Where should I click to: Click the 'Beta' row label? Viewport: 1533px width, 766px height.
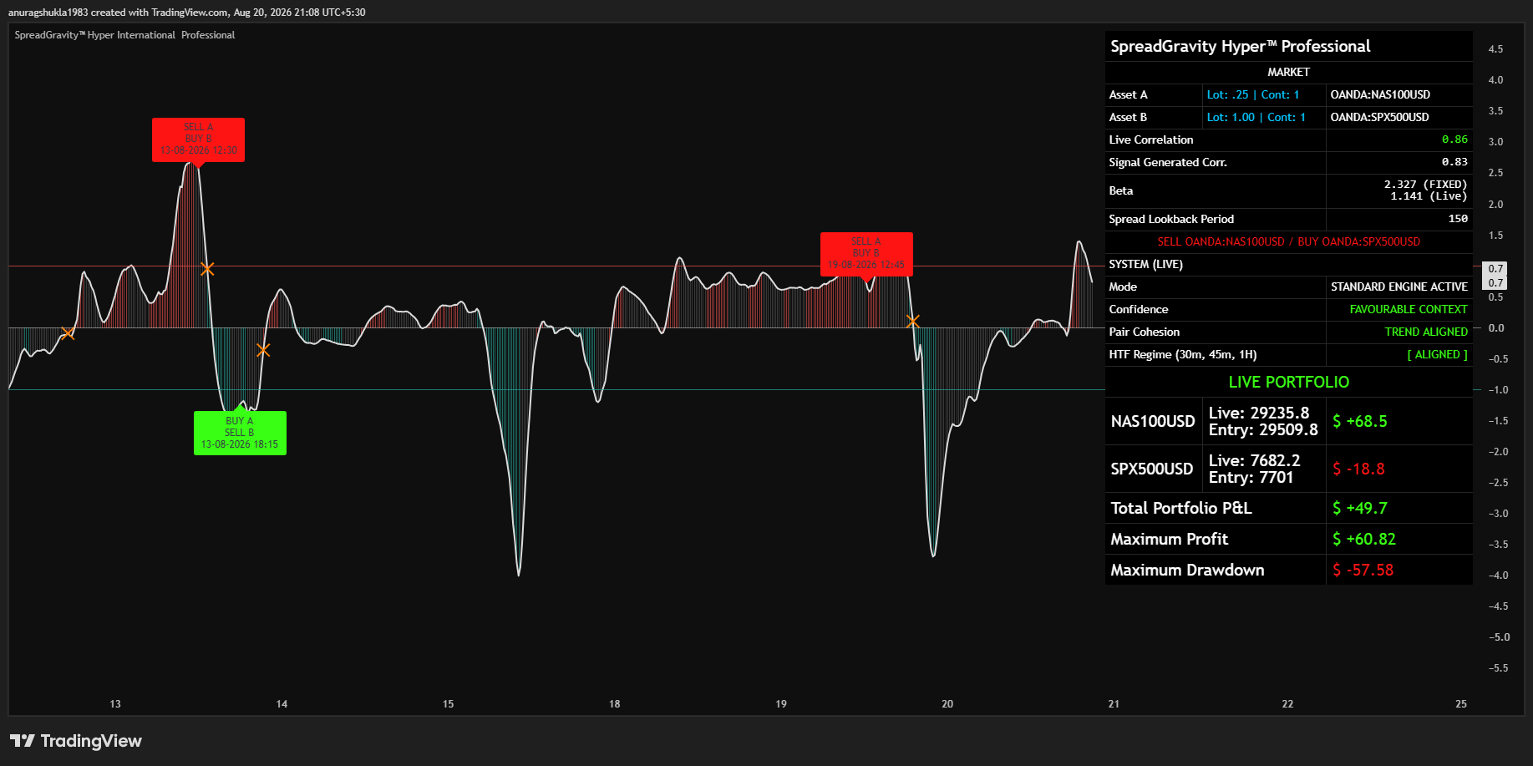click(1120, 191)
